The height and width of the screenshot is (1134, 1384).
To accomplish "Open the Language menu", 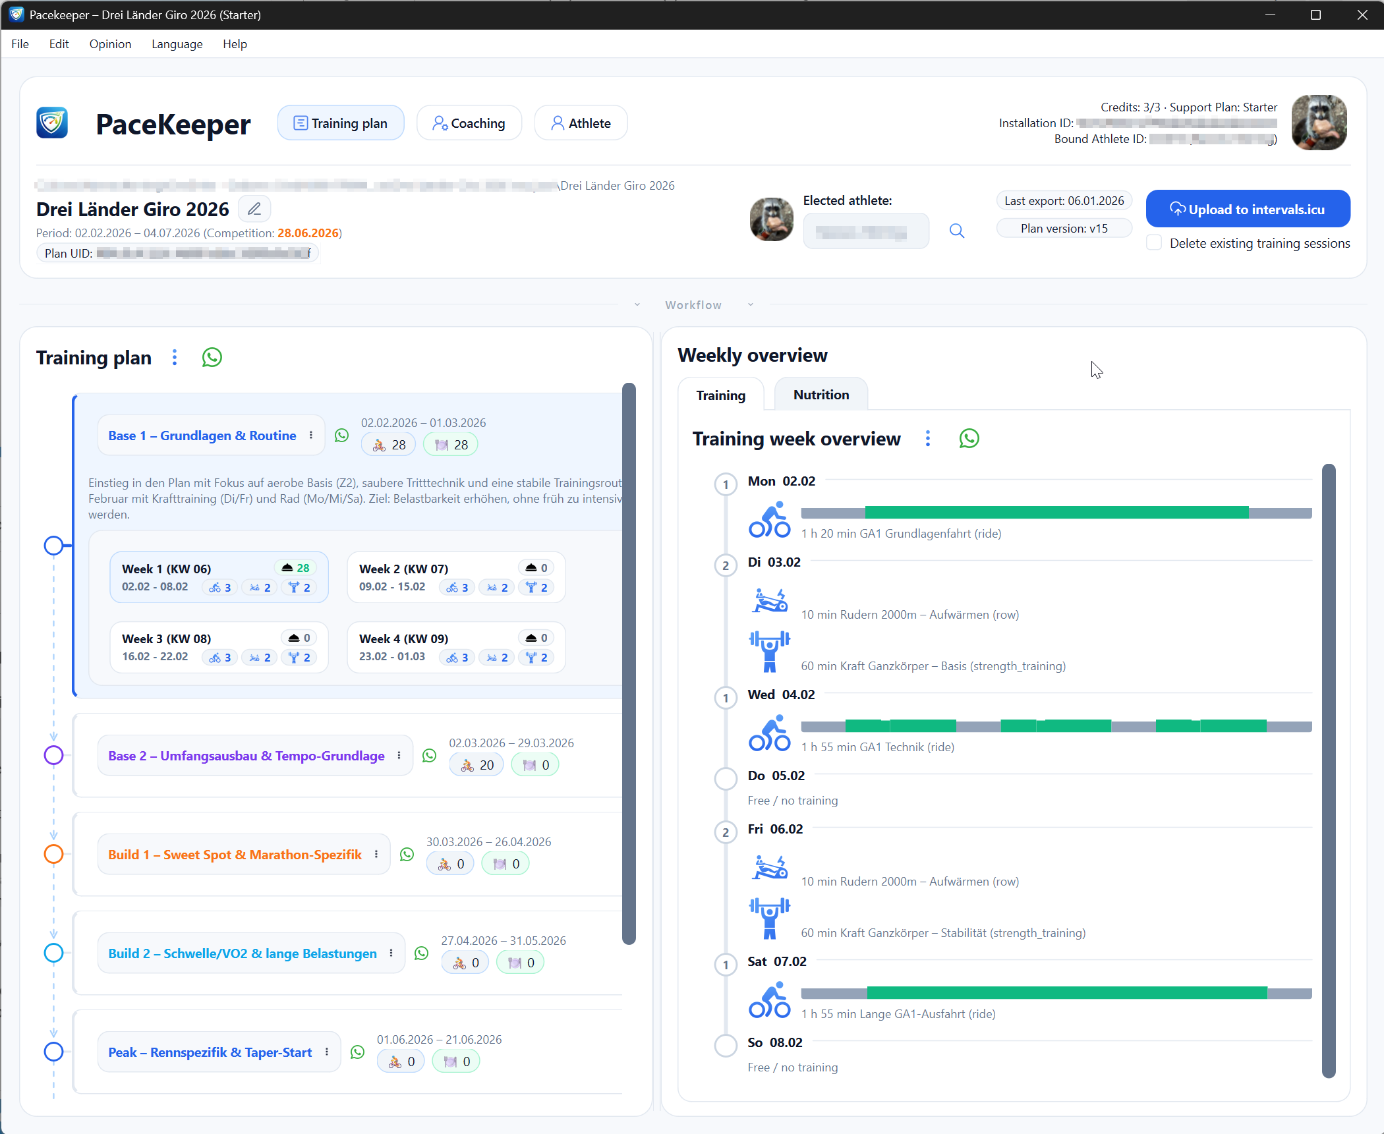I will tap(177, 44).
